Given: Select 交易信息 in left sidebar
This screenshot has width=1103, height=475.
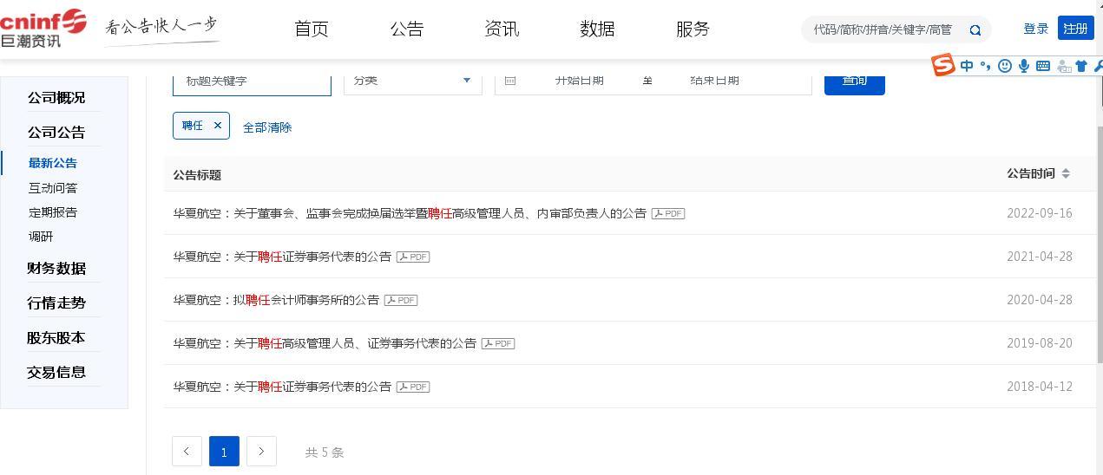Looking at the screenshot, I should [x=56, y=373].
